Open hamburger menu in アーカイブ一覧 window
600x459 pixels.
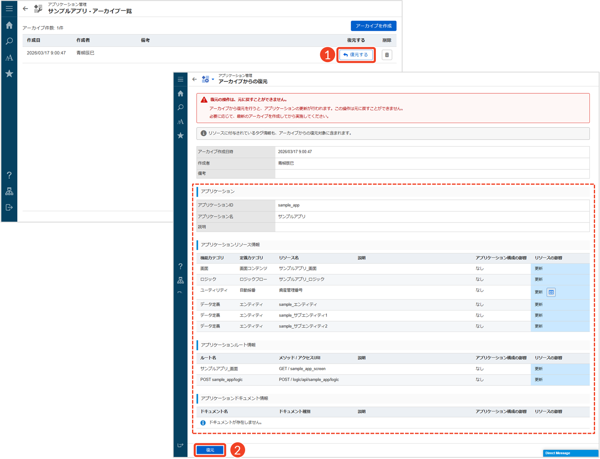[x=9, y=8]
